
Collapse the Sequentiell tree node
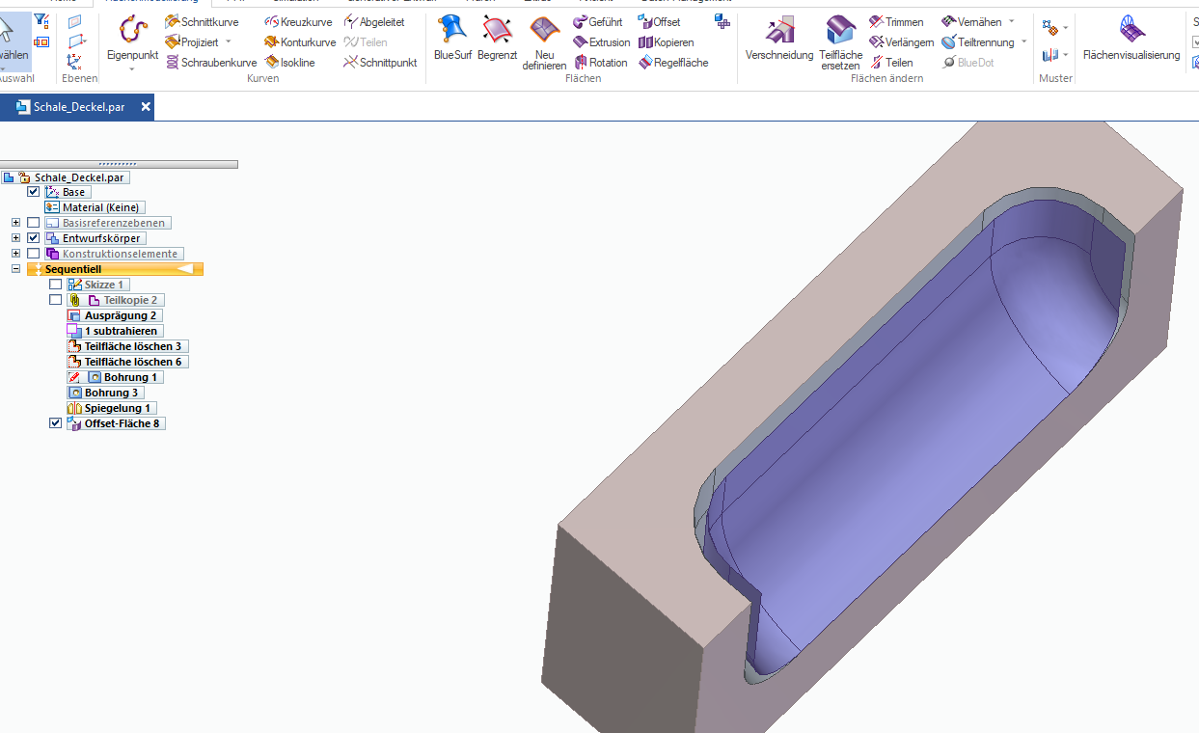tap(15, 269)
